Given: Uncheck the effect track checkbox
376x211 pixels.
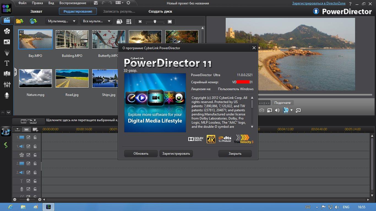Looking at the screenshot, I should point(28,155).
